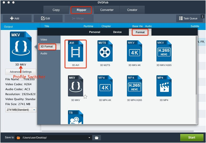Expand the Save to path dropdown arrow
Viewport: 206px width, 143px height.
[x=89, y=138]
